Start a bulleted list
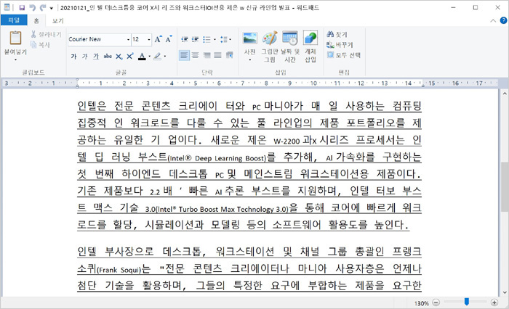Viewport: 509px width, 309px height. 207,39
